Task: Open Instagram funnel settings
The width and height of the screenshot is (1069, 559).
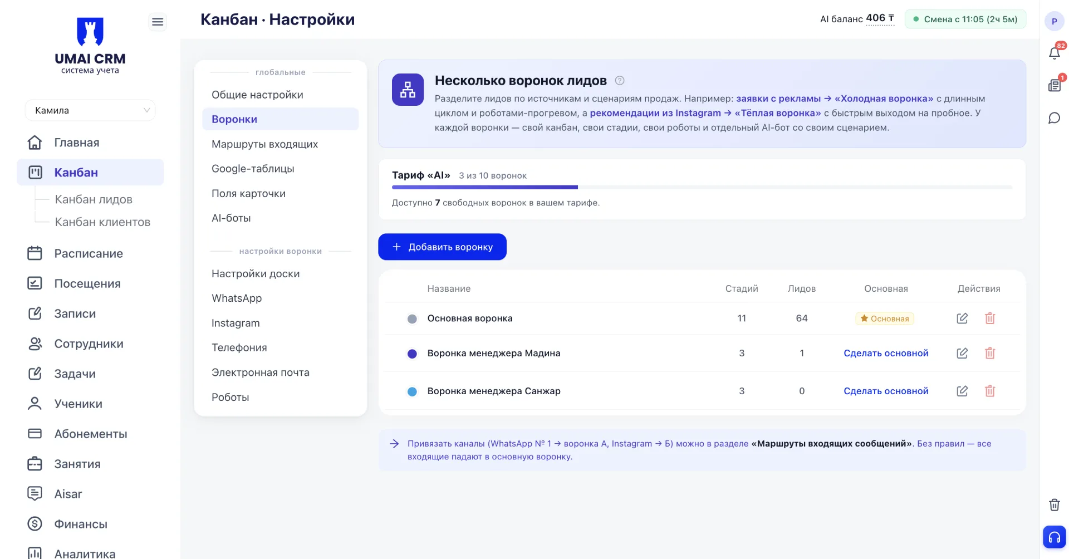Action: 280,323
